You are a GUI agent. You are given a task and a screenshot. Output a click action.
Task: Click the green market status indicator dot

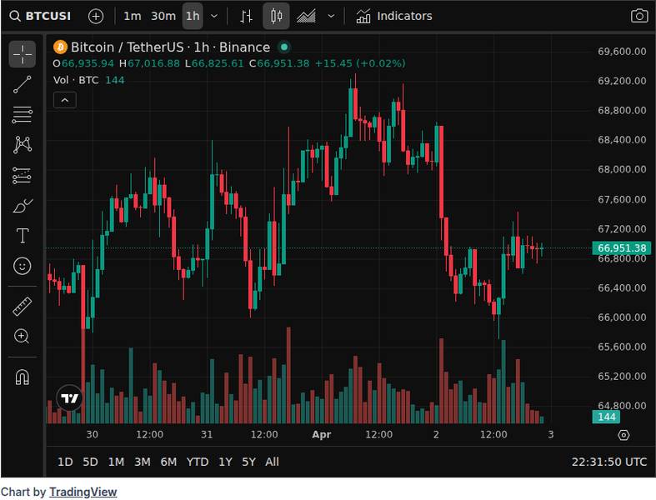[284, 47]
